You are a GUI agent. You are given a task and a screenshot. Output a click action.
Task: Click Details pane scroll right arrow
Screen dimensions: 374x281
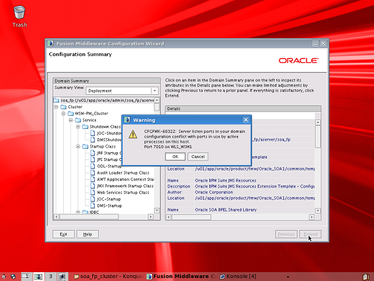coord(311,217)
